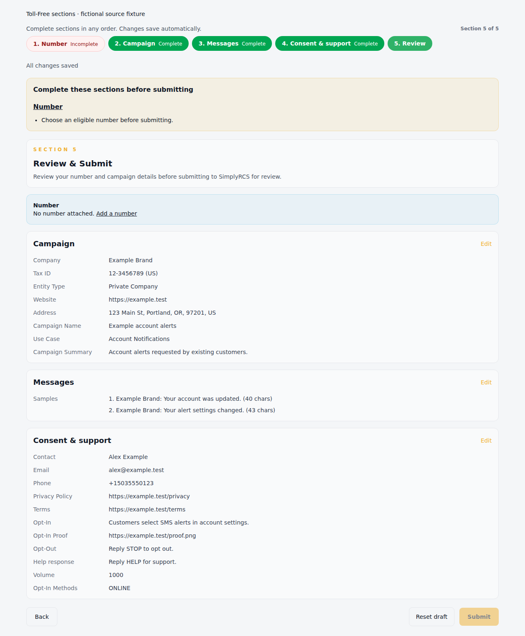Click the company value Example Brand
Viewport: 525px width, 636px height.
point(130,260)
